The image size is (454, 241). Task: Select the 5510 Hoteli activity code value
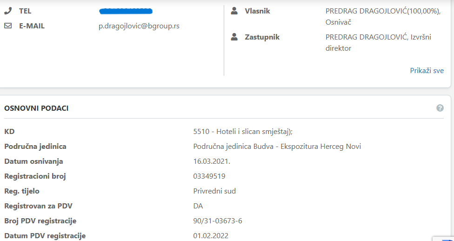tap(243, 131)
